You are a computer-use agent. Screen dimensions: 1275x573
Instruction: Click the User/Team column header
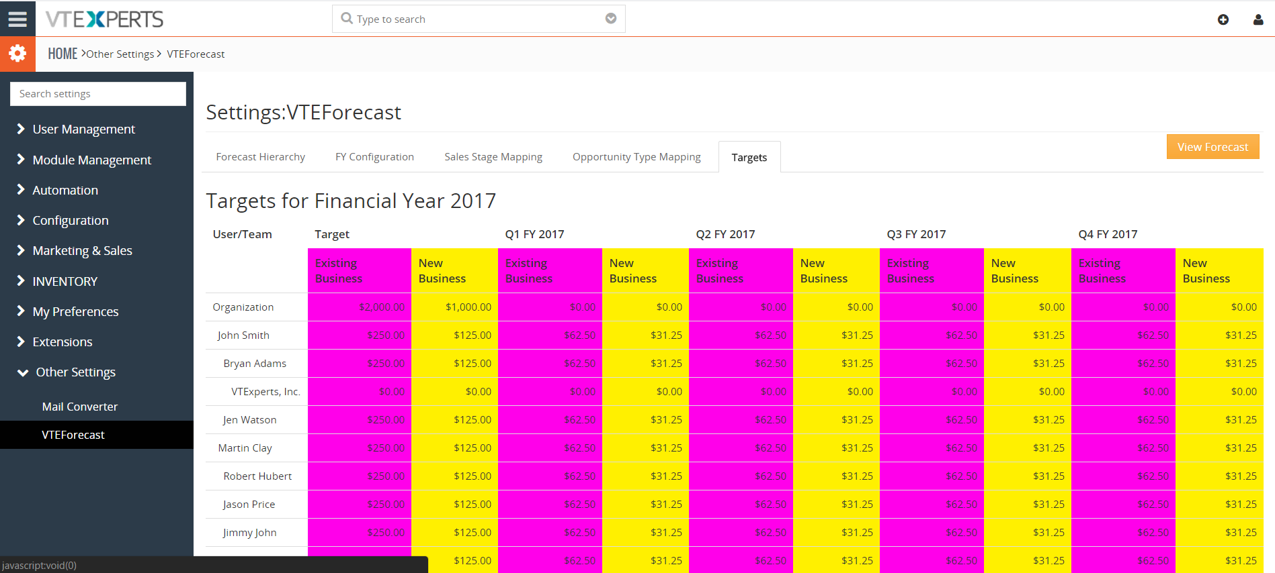(x=242, y=234)
